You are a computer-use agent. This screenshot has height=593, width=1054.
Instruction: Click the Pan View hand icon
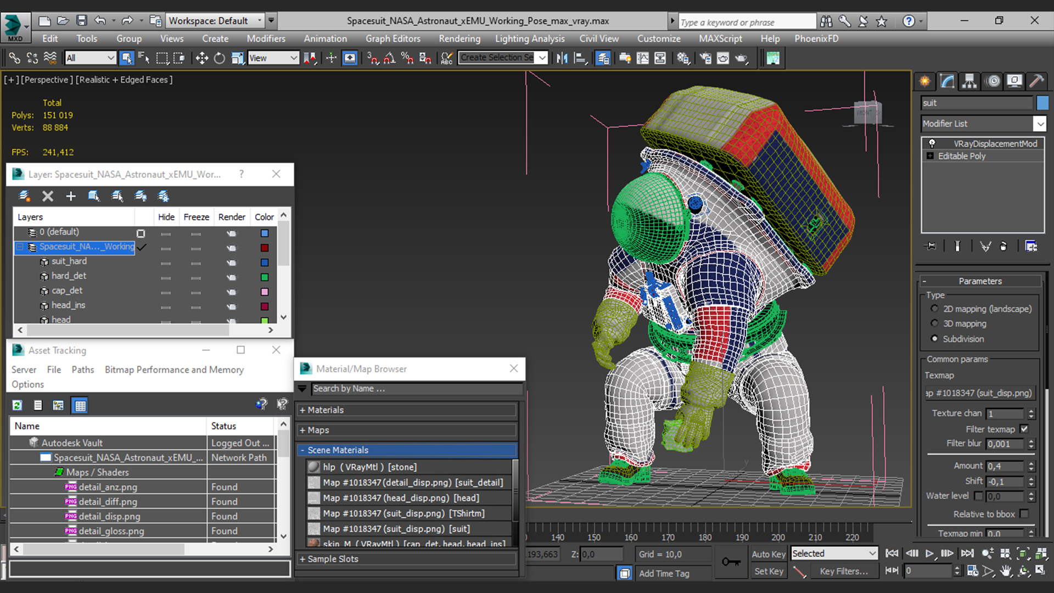pyautogui.click(x=1006, y=571)
